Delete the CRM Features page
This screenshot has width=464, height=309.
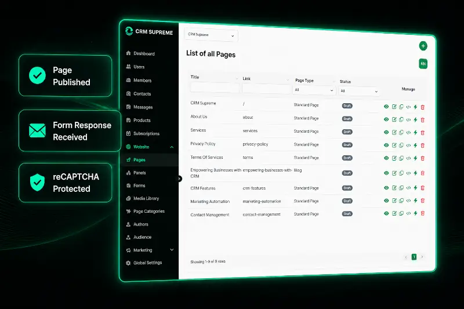423,188
